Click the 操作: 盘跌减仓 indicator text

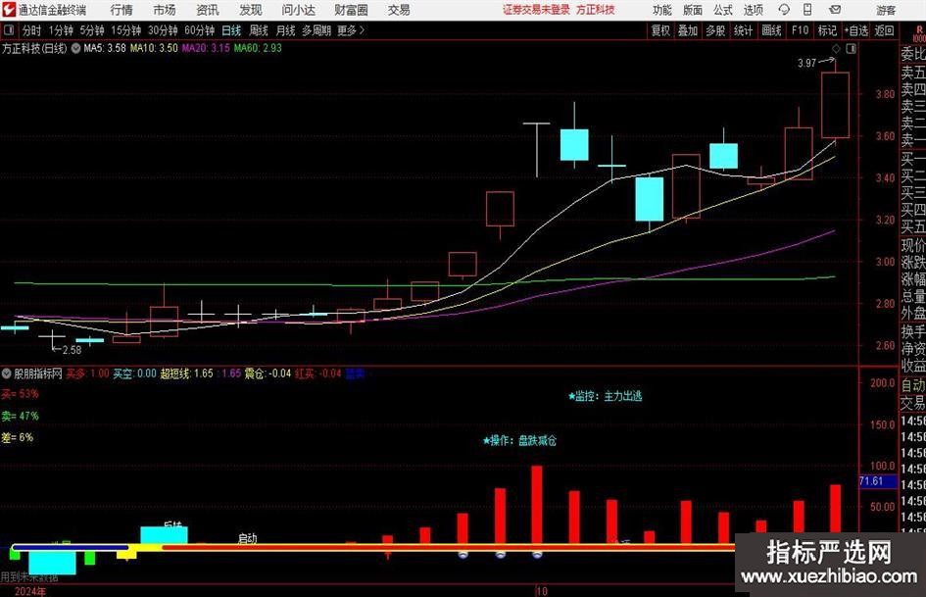(x=519, y=440)
